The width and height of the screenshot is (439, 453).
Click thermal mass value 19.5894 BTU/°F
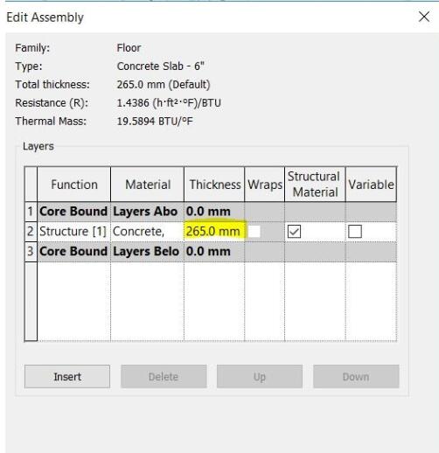[x=155, y=122]
